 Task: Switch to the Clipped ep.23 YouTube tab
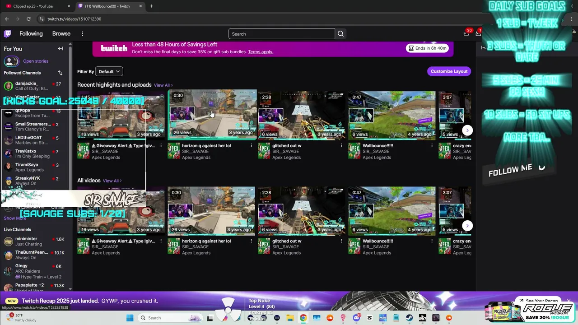[38, 6]
